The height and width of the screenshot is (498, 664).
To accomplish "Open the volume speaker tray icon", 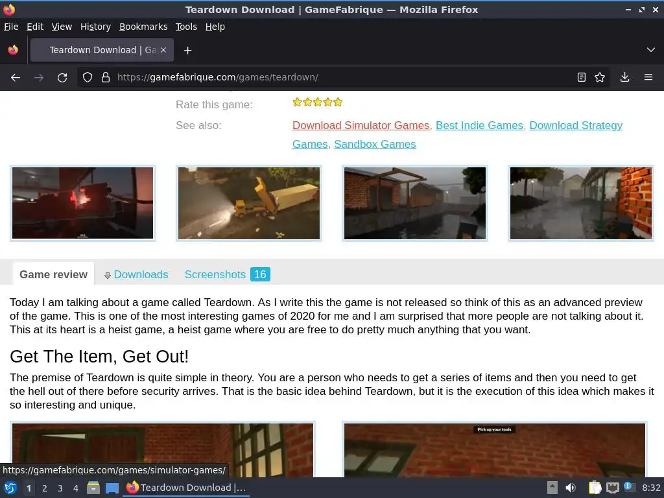I will (571, 488).
